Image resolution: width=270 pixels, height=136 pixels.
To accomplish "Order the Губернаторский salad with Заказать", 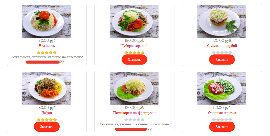I will coord(134,60).
